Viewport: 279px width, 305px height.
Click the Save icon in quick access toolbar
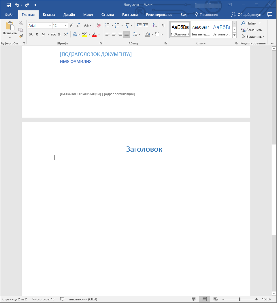click(9, 5)
